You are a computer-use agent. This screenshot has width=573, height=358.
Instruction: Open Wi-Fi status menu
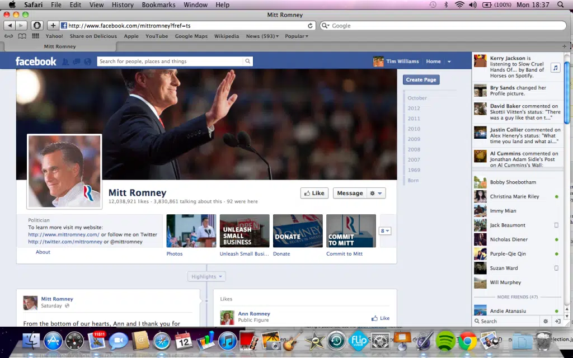coord(459,4)
